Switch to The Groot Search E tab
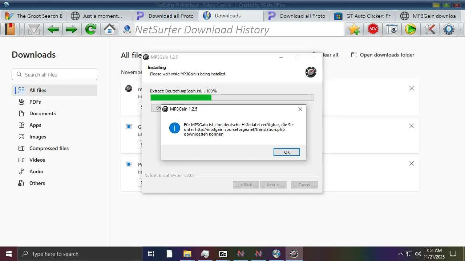 33,16
